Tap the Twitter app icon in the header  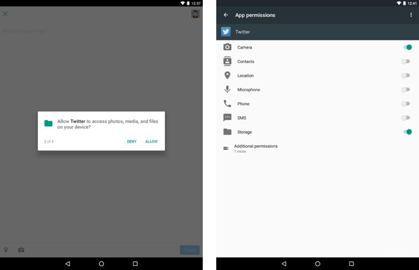[x=226, y=32]
